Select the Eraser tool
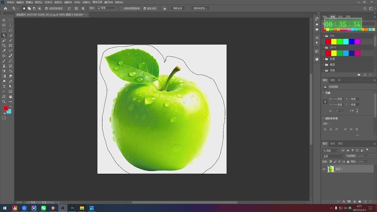377x212 pixels. (x=4, y=71)
